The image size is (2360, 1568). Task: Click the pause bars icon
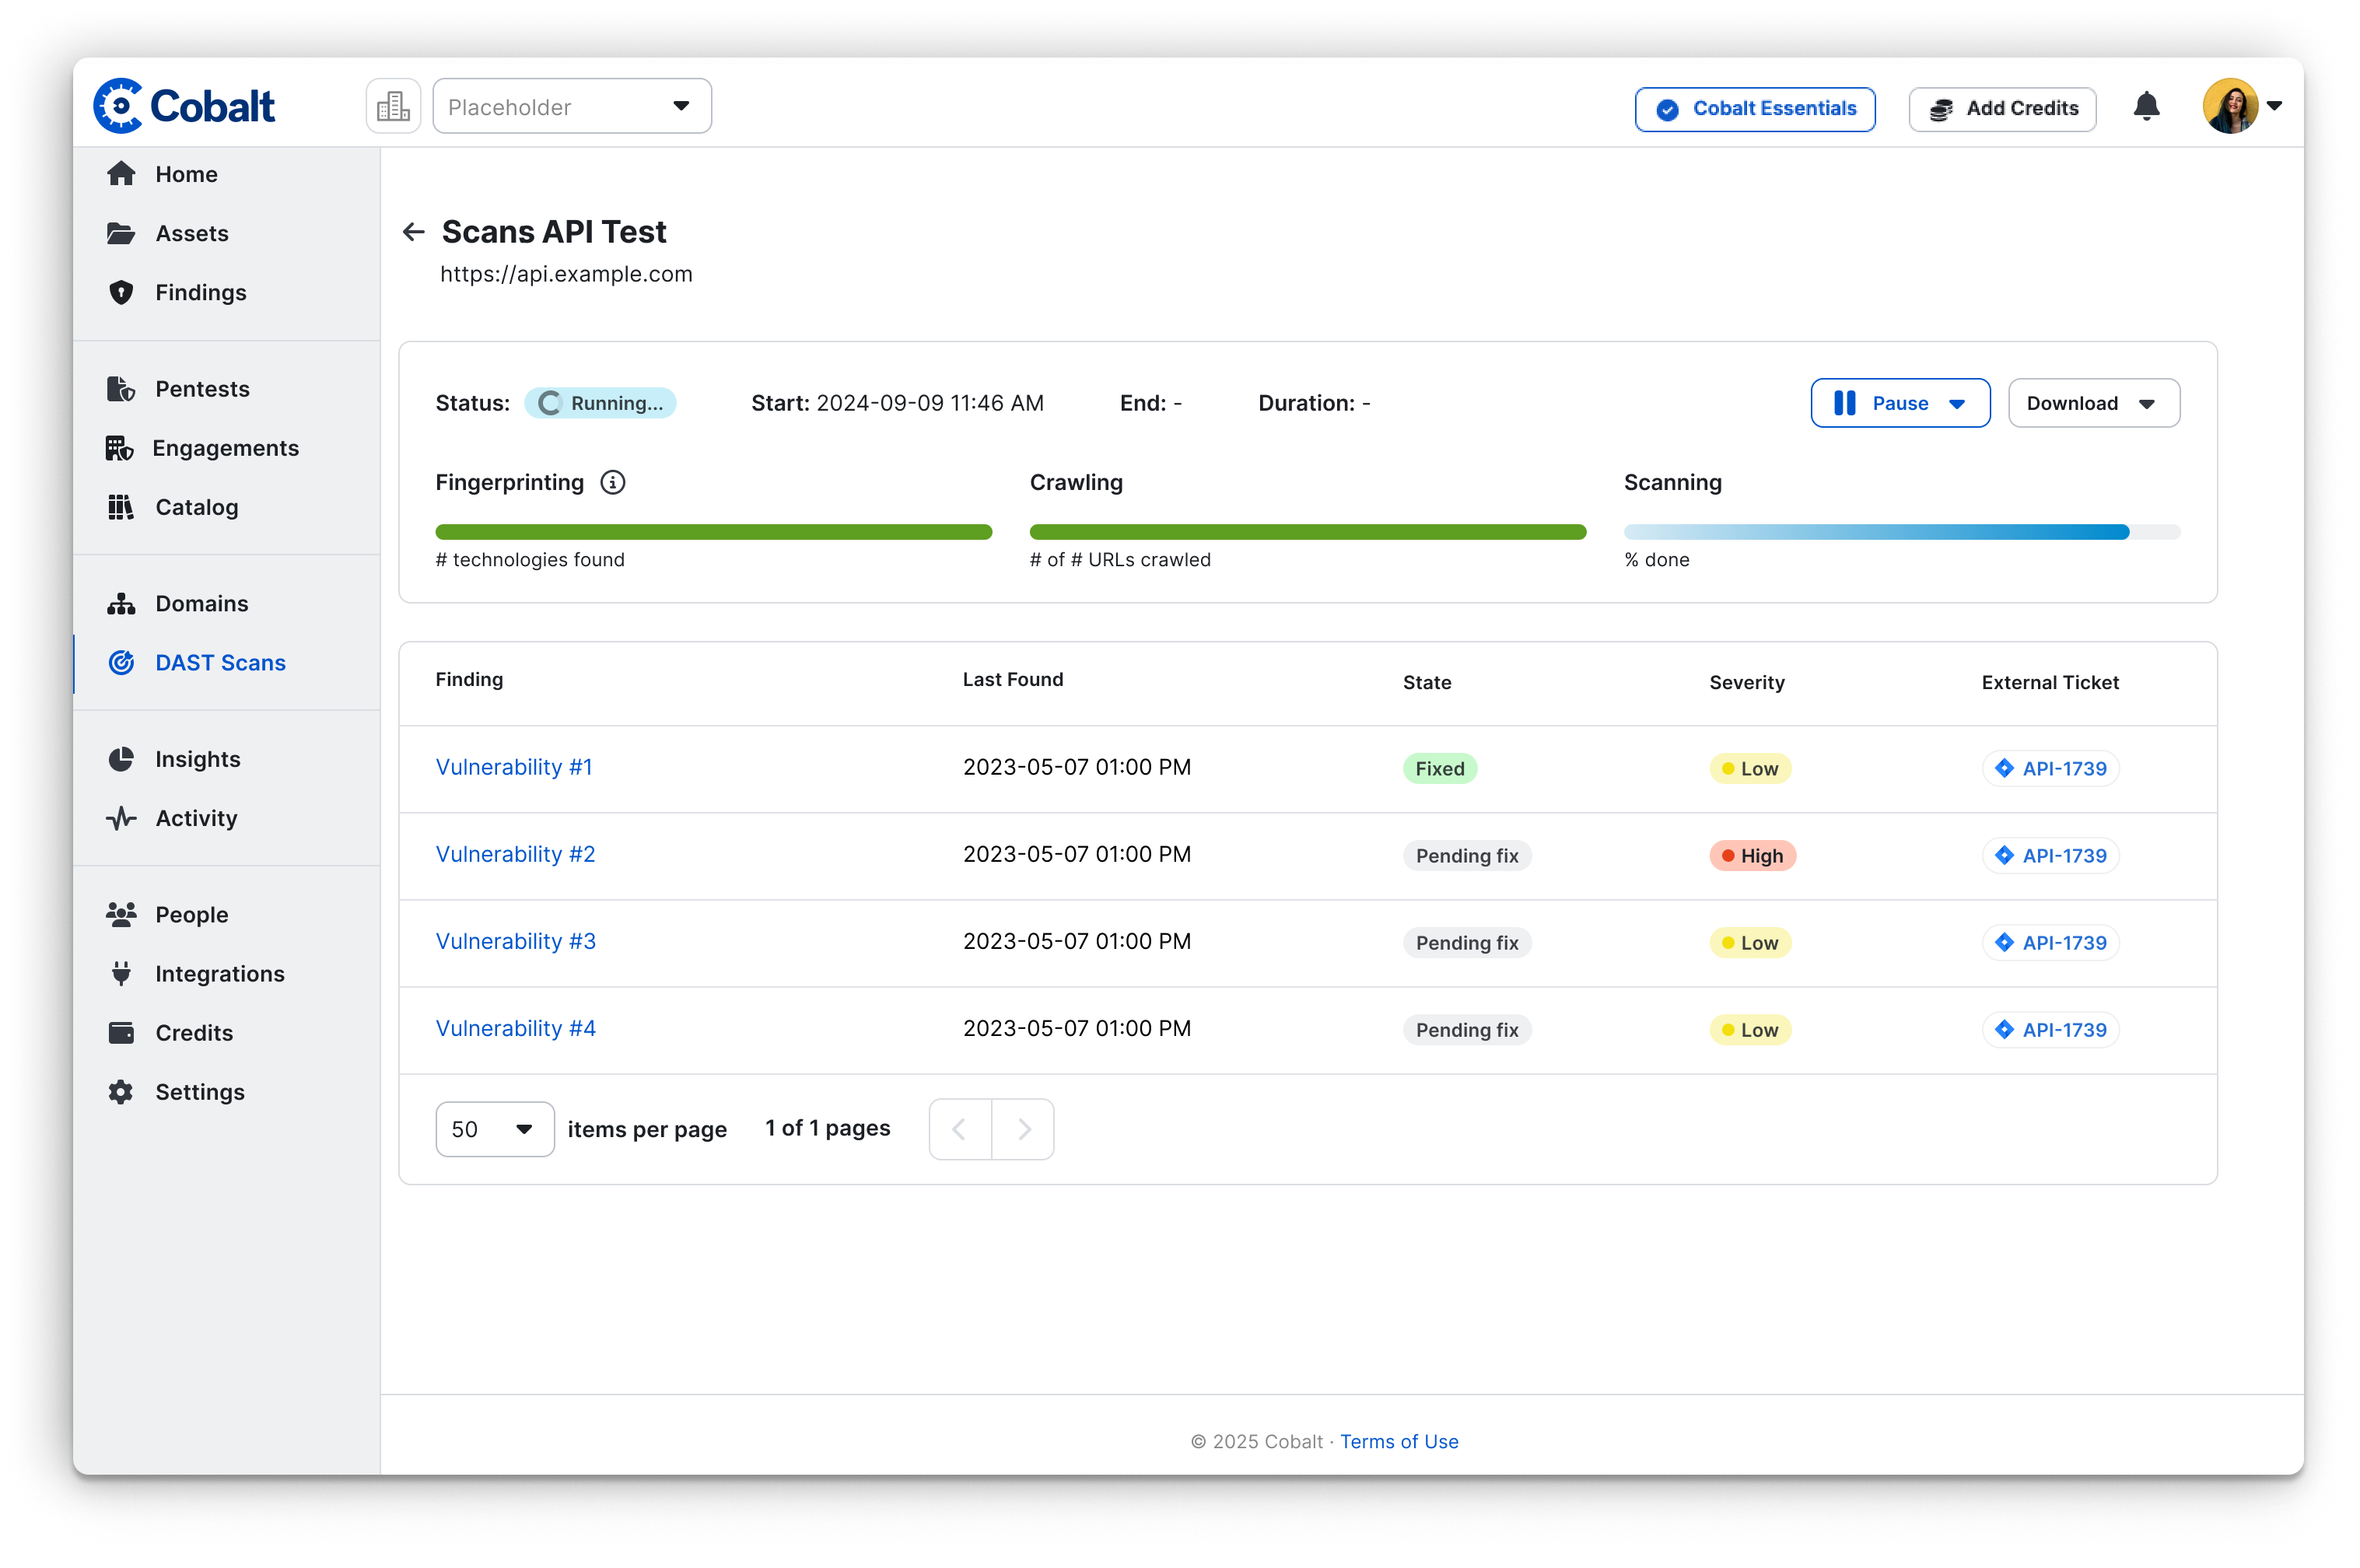[1845, 403]
